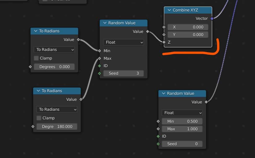This screenshot has height=158, width=255.
Task: Click the green ID socket beside Seed 3
Action: [x=99, y=66]
